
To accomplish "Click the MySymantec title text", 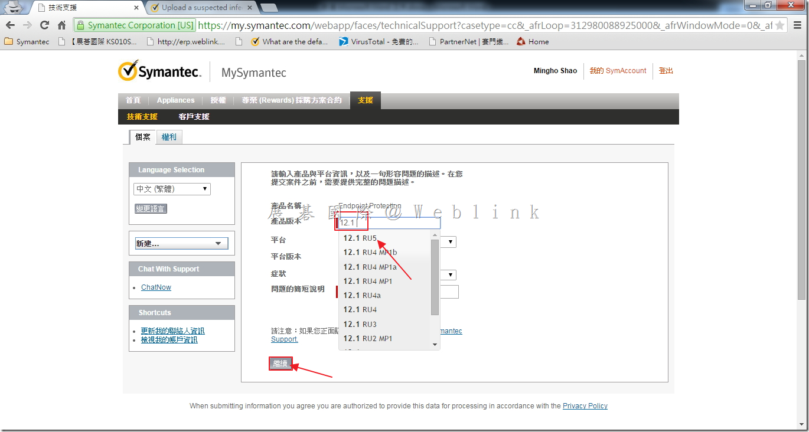I will [254, 73].
